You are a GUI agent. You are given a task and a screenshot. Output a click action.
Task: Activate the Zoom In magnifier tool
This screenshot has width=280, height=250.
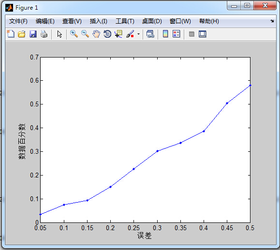pos(74,34)
